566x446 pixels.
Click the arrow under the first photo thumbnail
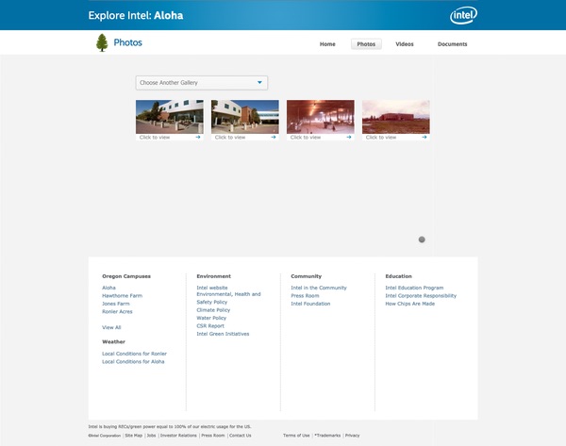coord(198,137)
